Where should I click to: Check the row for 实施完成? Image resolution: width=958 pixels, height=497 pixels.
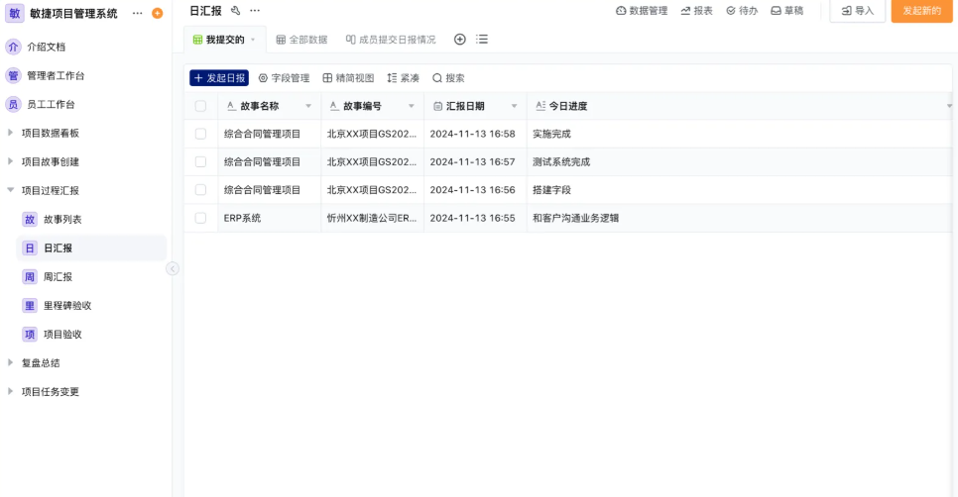[x=201, y=134]
